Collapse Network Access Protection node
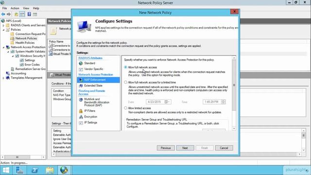The width and height of the screenshot is (311, 175). (x=3, y=47)
